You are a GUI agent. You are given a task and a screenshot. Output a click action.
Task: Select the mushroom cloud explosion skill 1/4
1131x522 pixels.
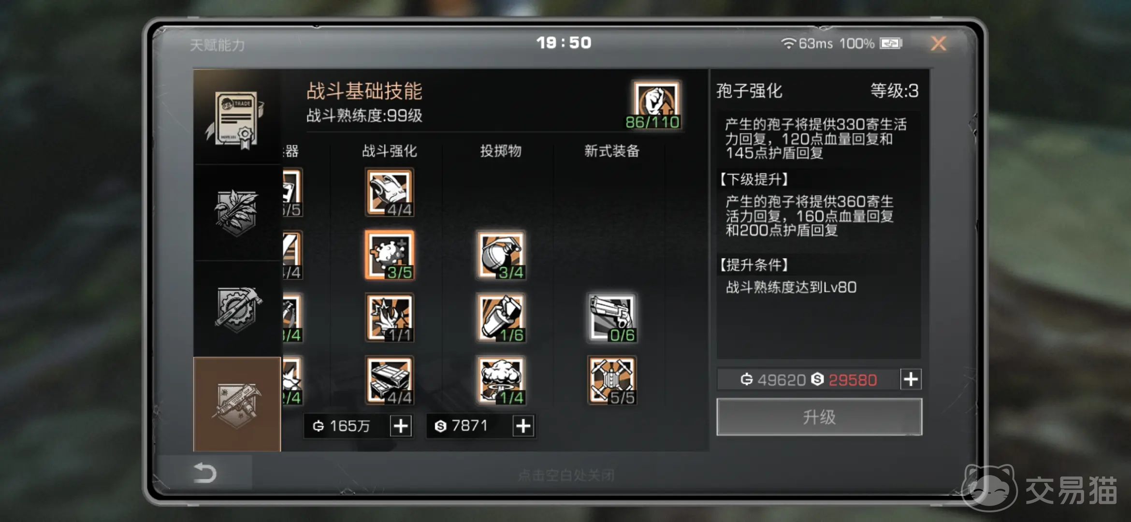tap(501, 381)
